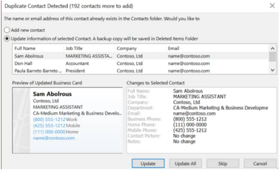Skip this duplicate contact
280x172 pixels.
click(x=223, y=163)
